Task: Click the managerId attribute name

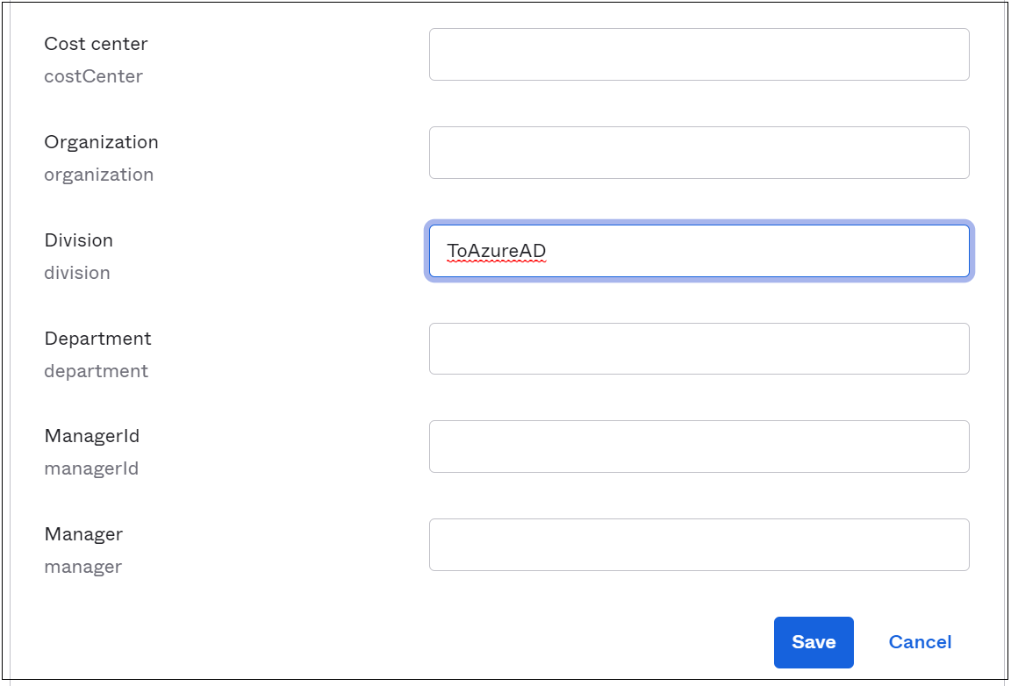Action: point(91,468)
